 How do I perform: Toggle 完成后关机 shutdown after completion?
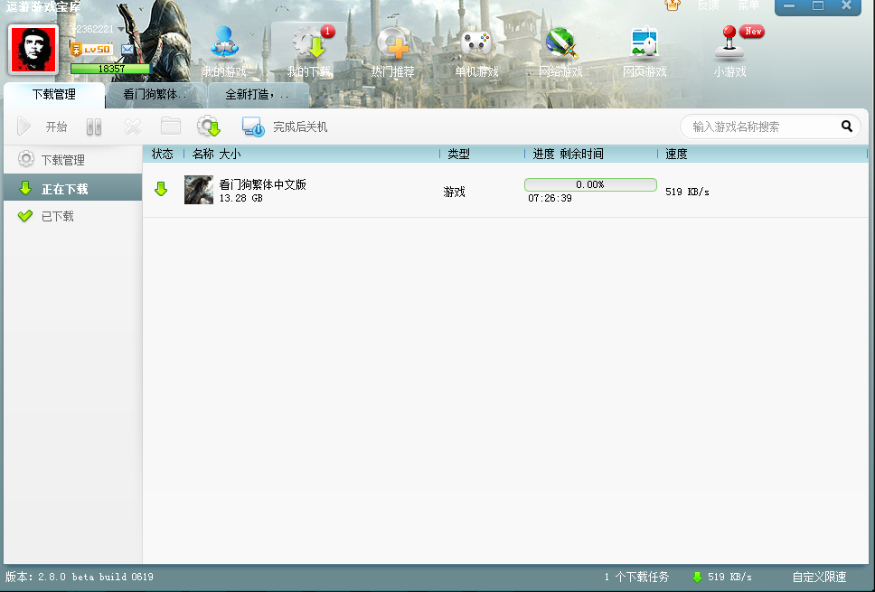click(285, 127)
